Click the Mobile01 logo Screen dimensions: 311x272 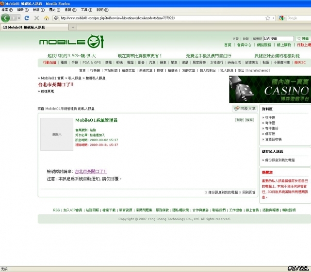click(x=72, y=41)
